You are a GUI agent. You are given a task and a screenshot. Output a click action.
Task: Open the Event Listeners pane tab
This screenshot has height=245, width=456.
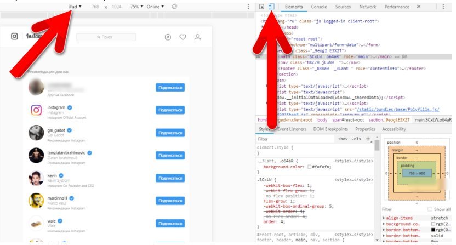click(x=292, y=129)
